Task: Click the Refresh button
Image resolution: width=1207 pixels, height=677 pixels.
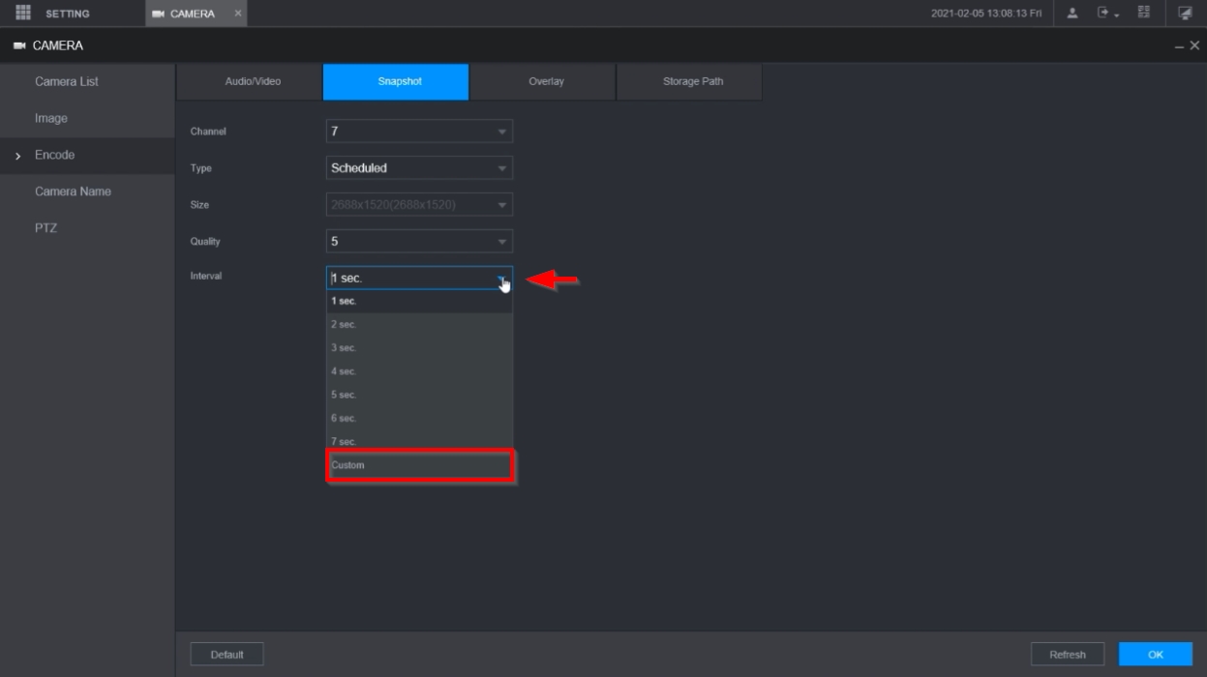Action: click(x=1068, y=655)
